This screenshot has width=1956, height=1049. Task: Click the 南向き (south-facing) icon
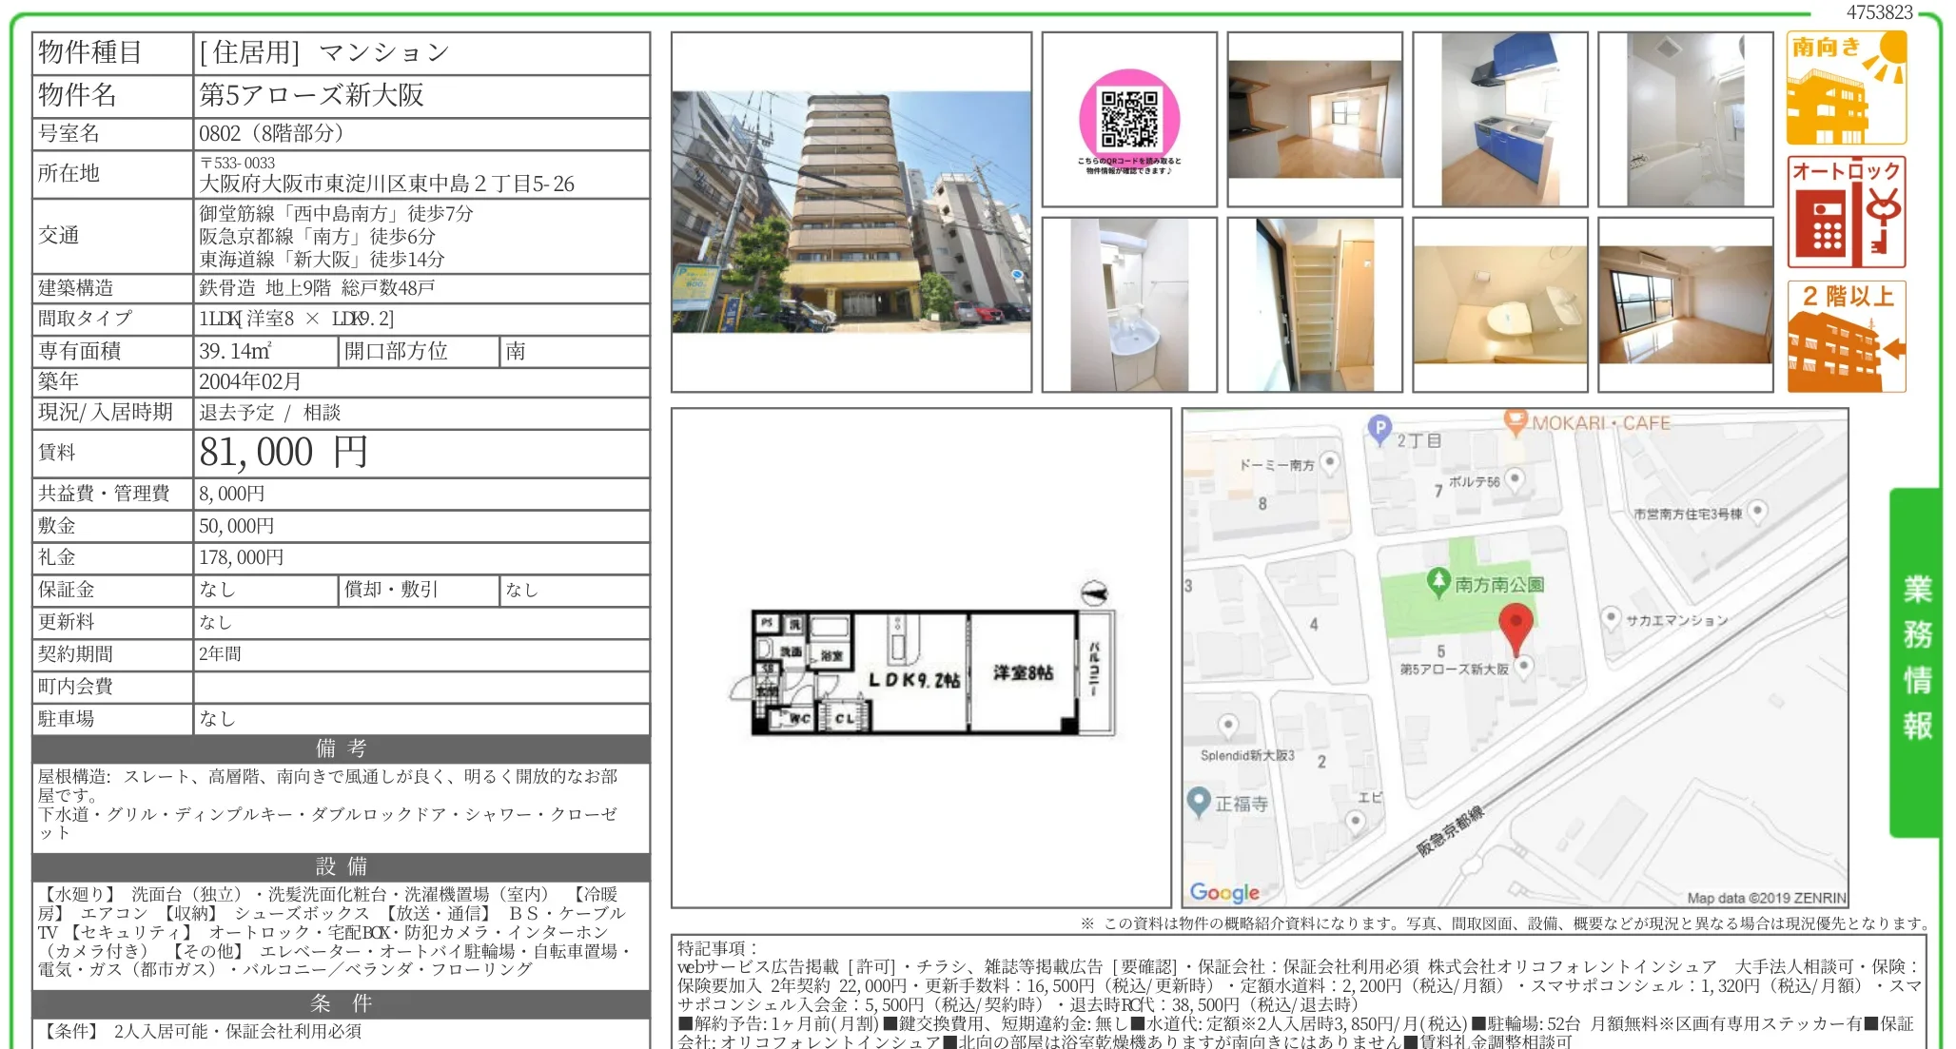click(x=1847, y=84)
